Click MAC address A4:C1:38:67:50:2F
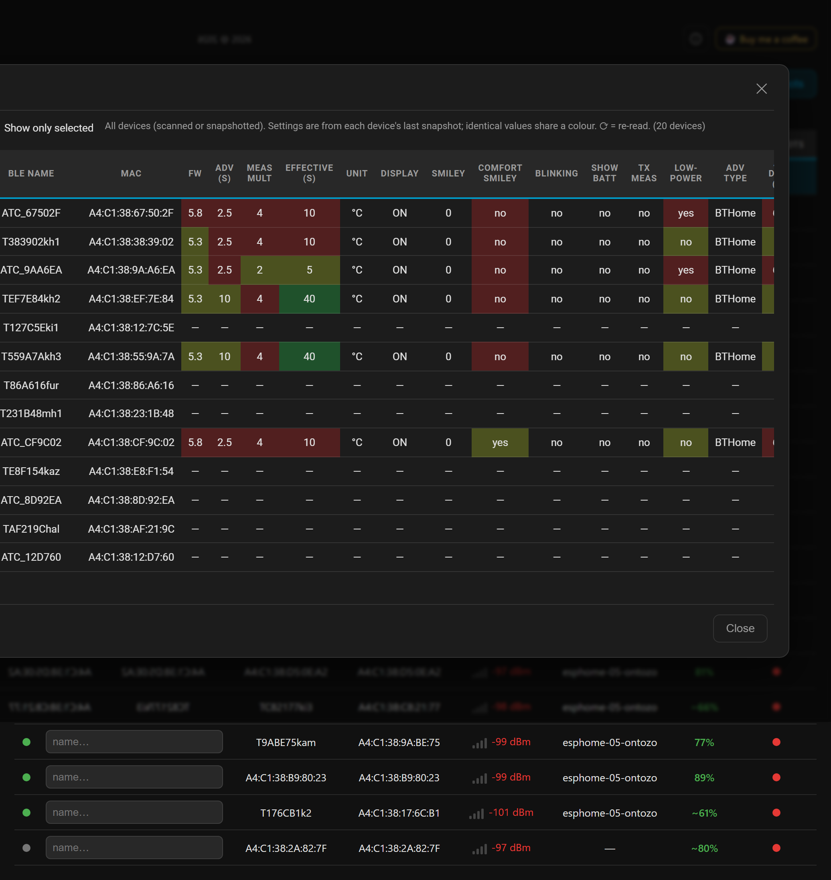 point(131,213)
